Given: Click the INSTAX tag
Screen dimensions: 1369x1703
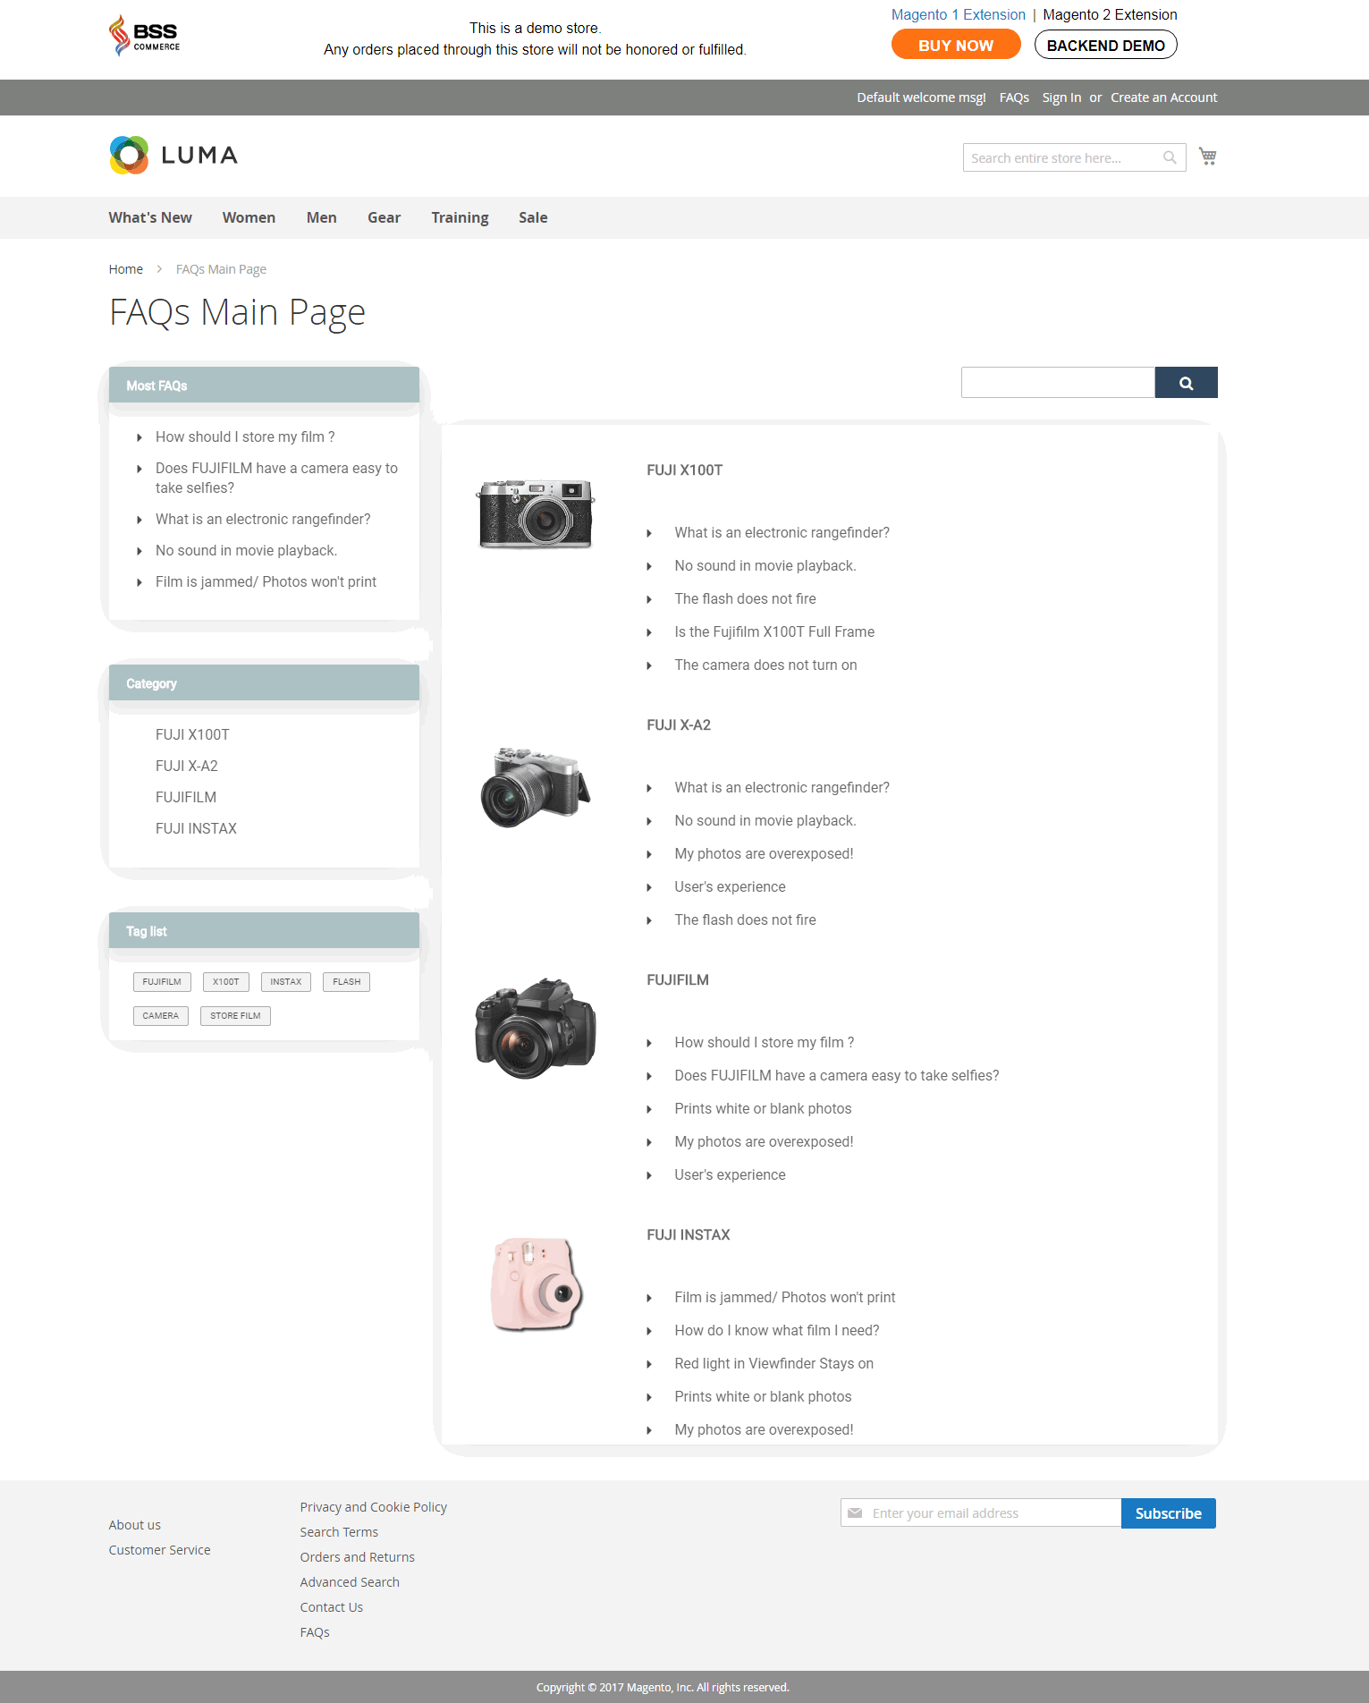Looking at the screenshot, I should (x=286, y=982).
